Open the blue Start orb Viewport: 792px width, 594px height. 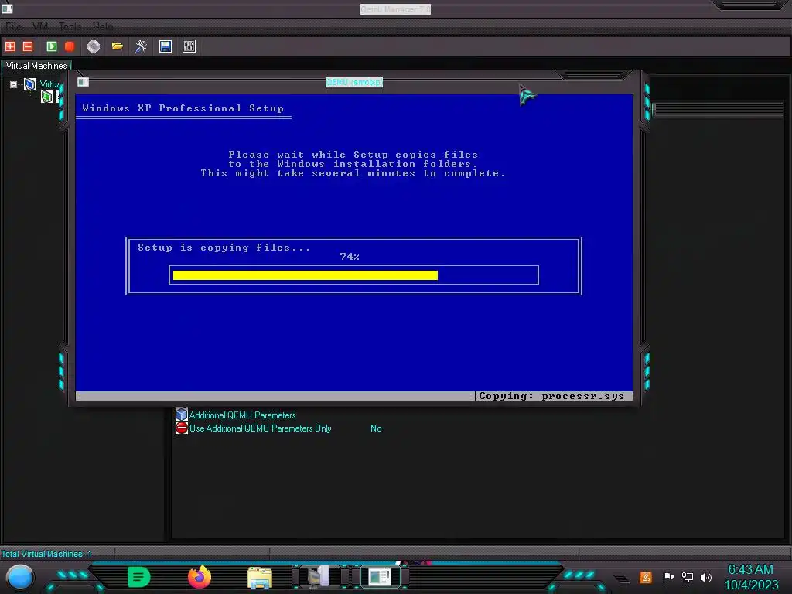[20, 577]
